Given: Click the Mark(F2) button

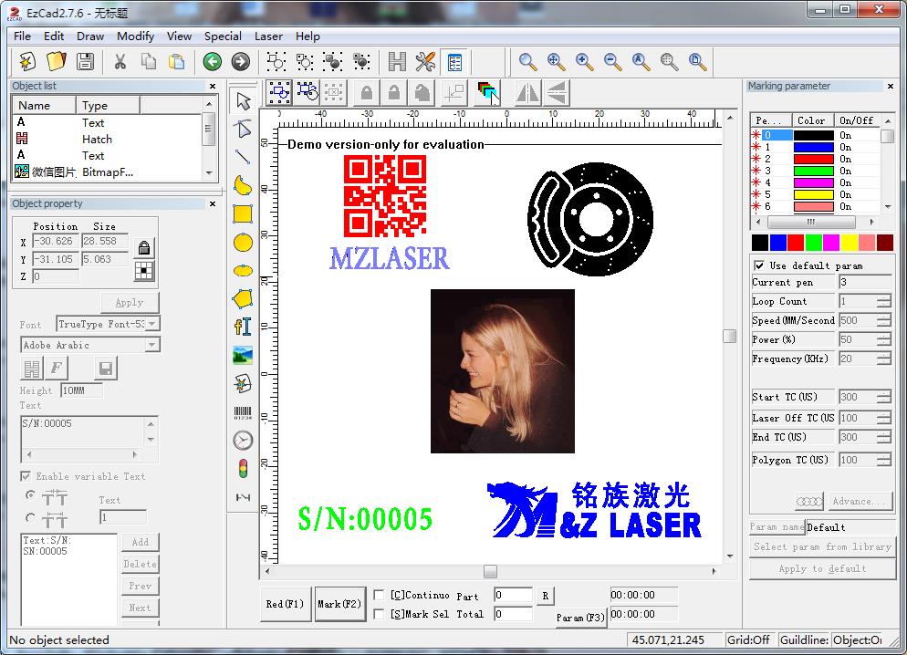Looking at the screenshot, I should (x=339, y=604).
